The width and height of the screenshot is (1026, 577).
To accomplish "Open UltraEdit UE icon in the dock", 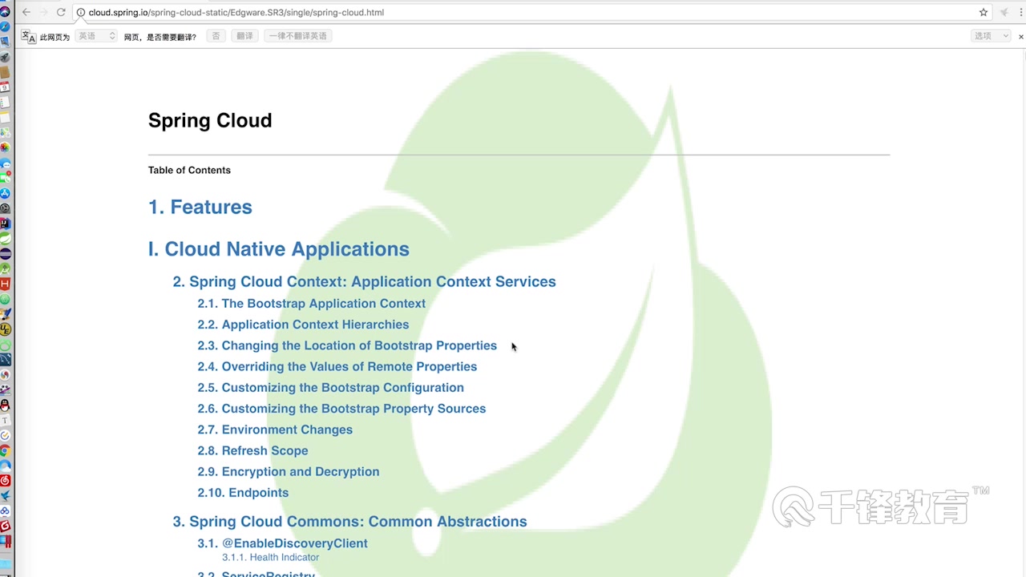I will (5, 329).
